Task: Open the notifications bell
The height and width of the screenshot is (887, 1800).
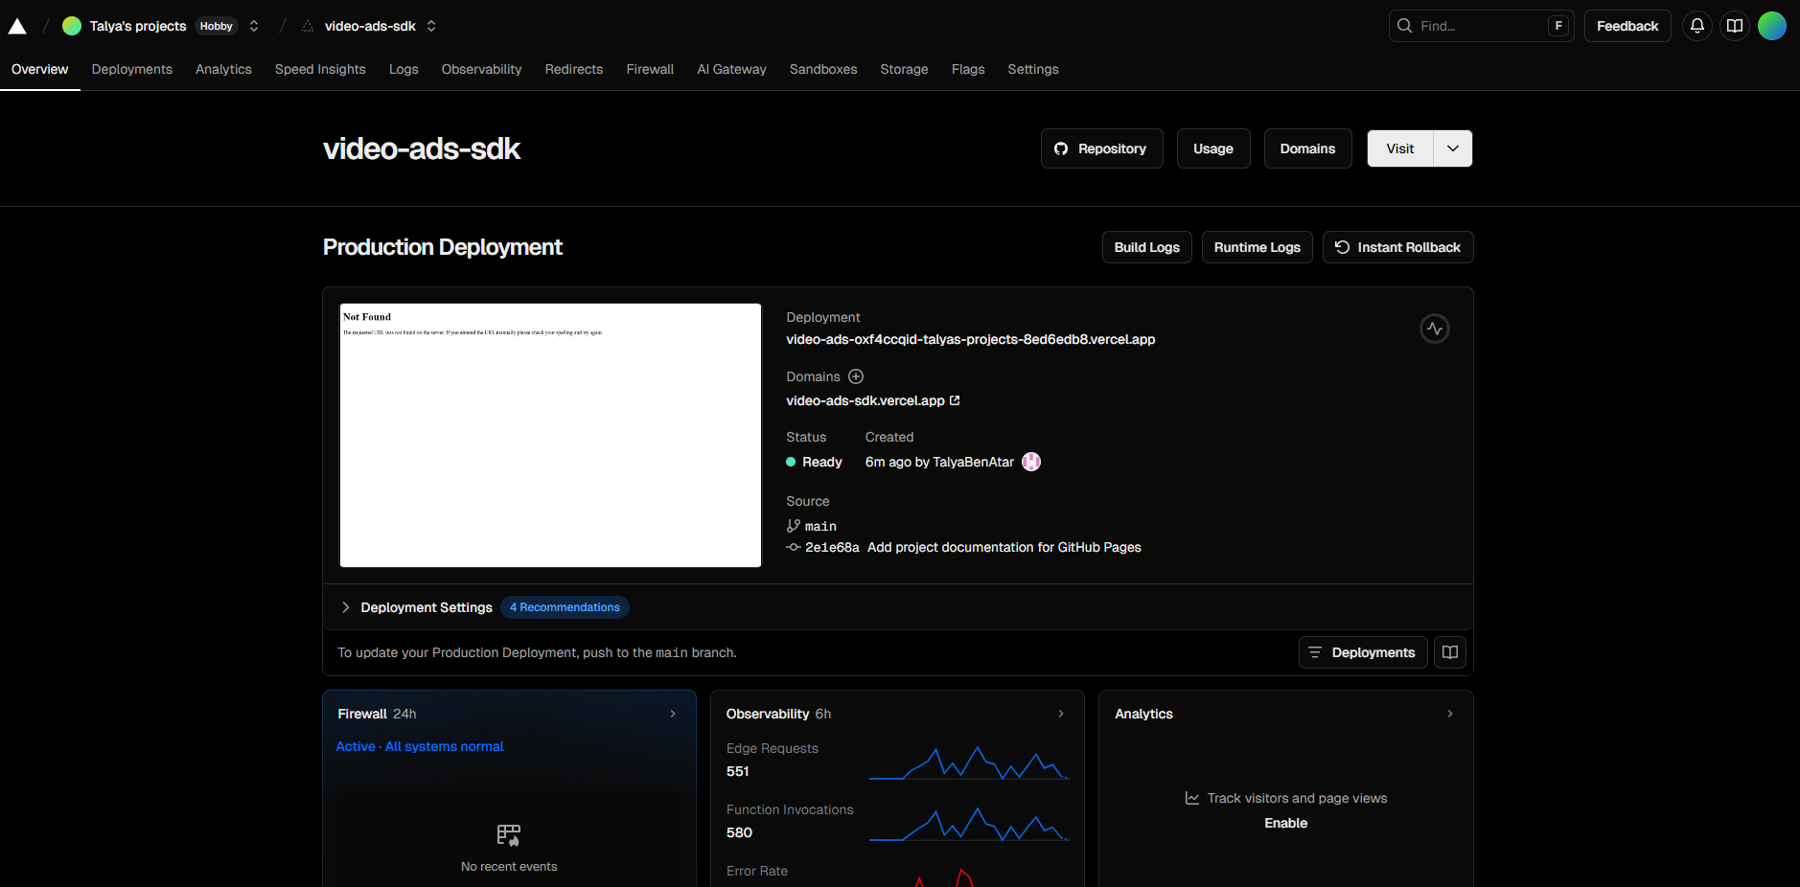Action: (1696, 26)
